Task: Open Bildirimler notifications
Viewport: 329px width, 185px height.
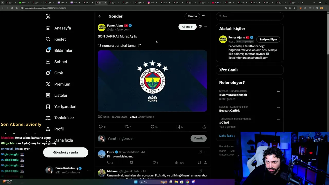Action: tap(59, 50)
